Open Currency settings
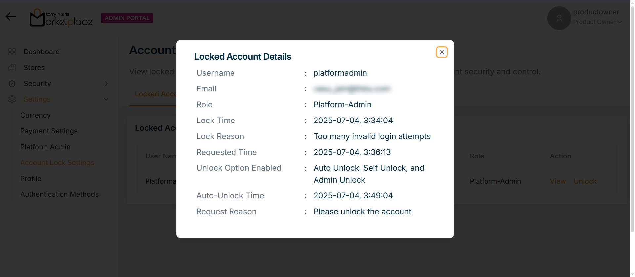 coord(35,115)
